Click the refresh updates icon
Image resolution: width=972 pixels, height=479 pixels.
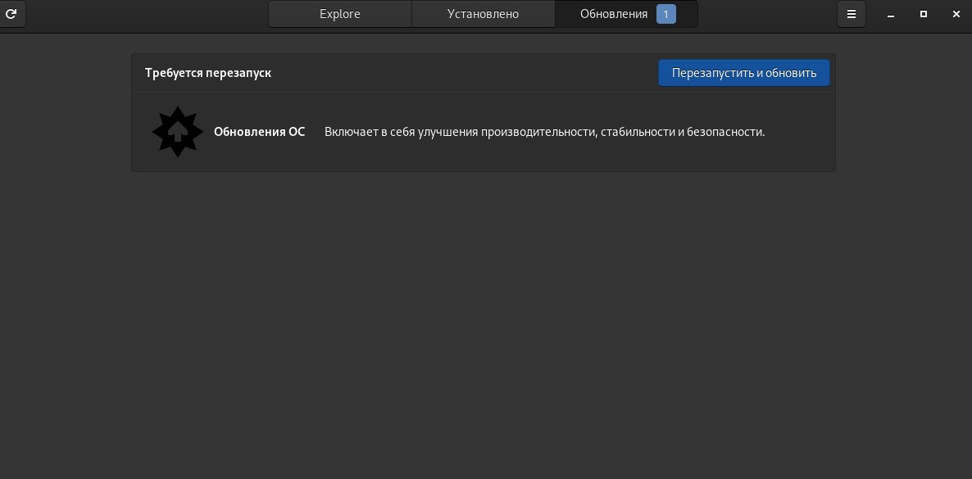pyautogui.click(x=11, y=14)
